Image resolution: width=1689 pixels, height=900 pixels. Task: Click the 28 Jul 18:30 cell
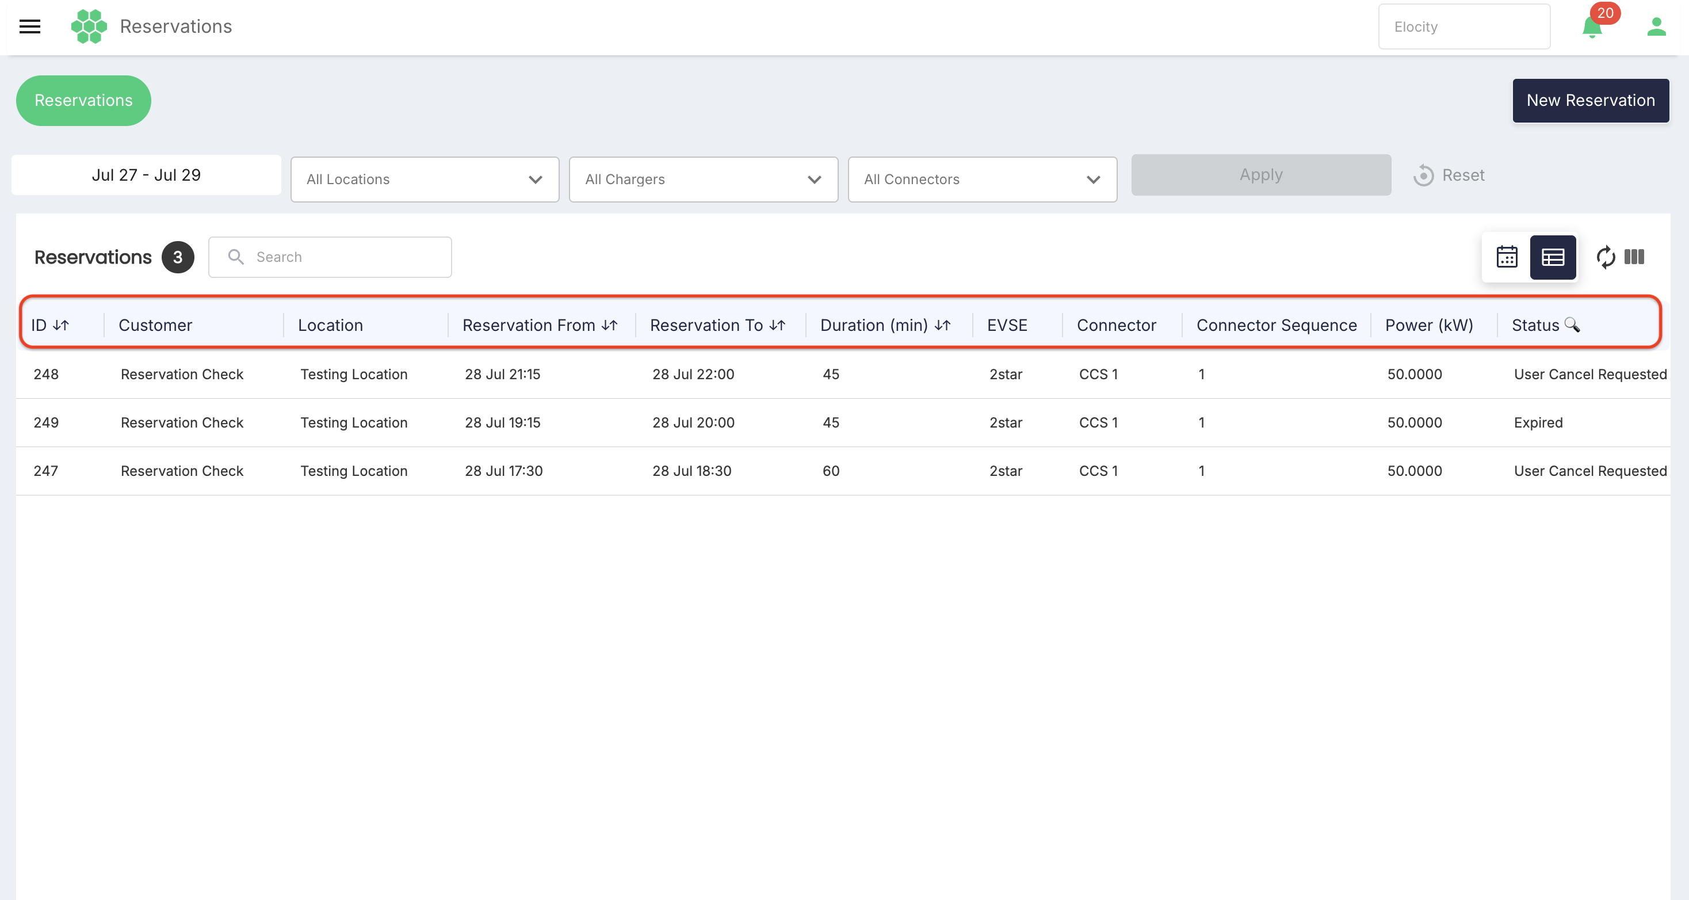click(x=691, y=471)
